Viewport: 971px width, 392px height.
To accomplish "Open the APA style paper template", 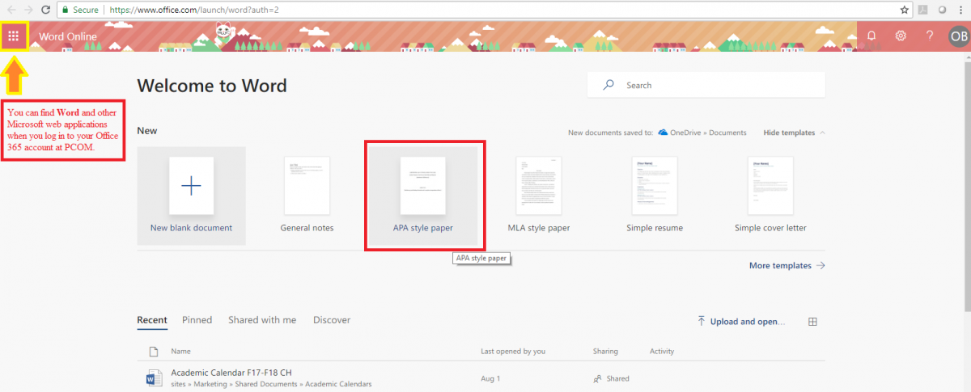I will click(423, 196).
